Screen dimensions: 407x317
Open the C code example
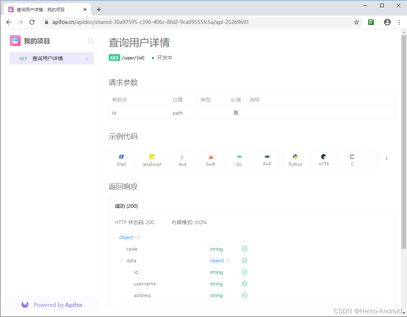tap(352, 160)
